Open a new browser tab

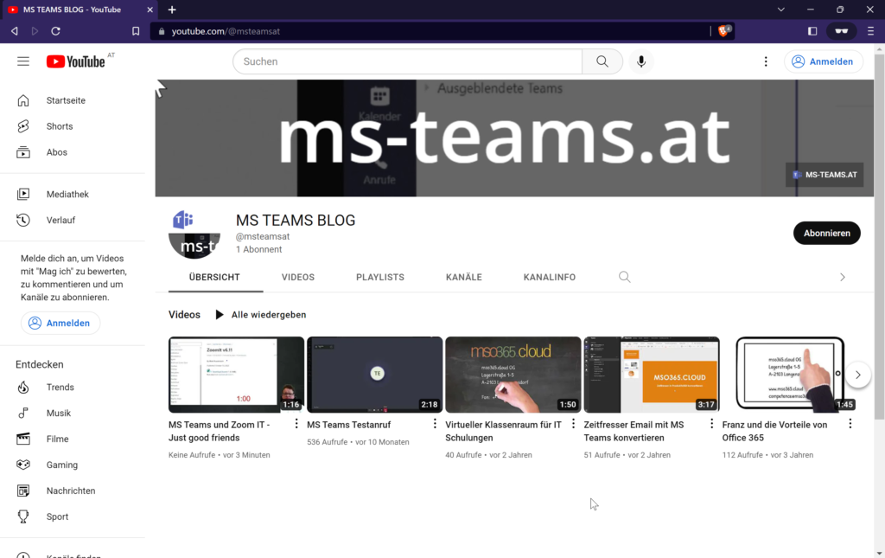(x=172, y=10)
